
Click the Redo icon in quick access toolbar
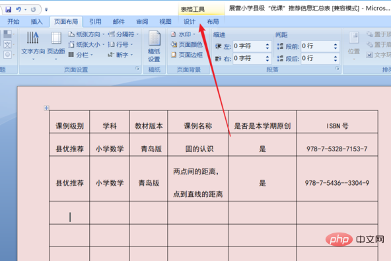click(x=33, y=9)
